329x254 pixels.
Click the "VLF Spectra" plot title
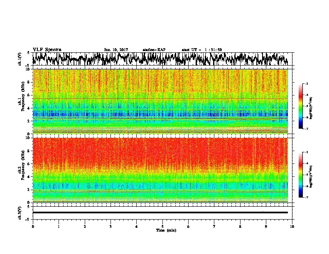click(47, 50)
